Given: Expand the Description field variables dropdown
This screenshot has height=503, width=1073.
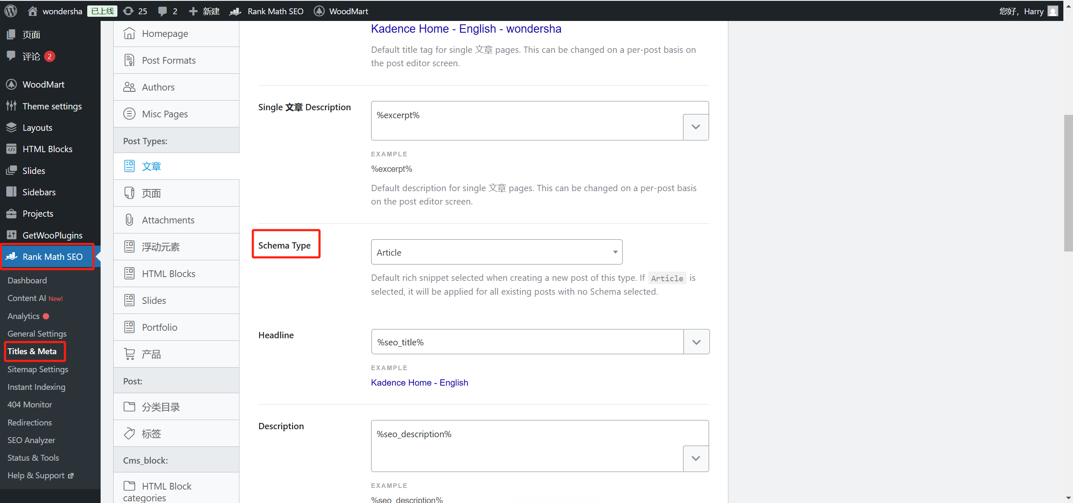Looking at the screenshot, I should (x=696, y=459).
